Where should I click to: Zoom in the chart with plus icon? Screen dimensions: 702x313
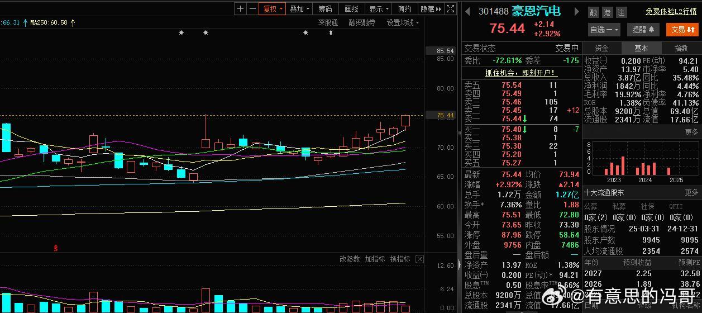point(240,9)
